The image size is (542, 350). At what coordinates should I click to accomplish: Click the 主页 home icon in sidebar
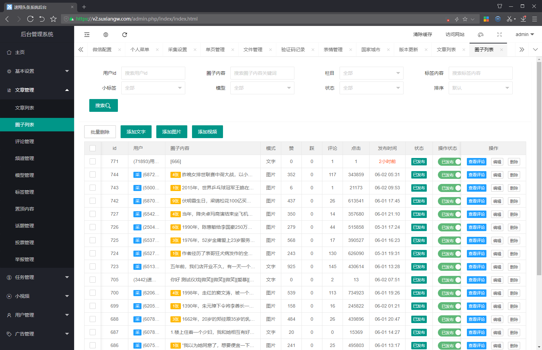[x=9, y=52]
